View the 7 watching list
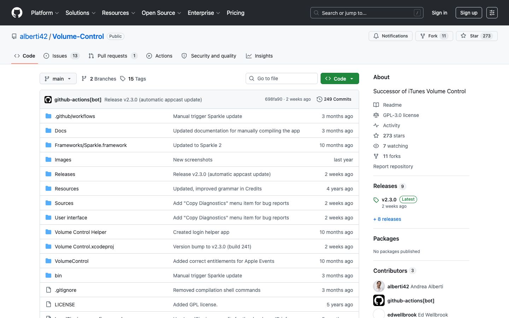 pyautogui.click(x=391, y=146)
